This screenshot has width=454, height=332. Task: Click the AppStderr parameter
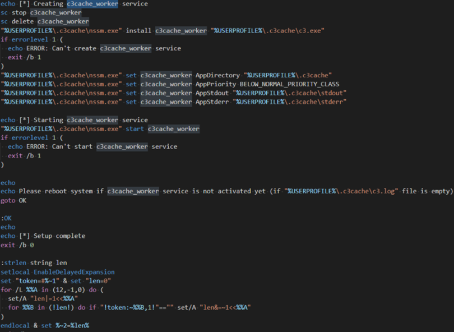pyautogui.click(x=212, y=102)
